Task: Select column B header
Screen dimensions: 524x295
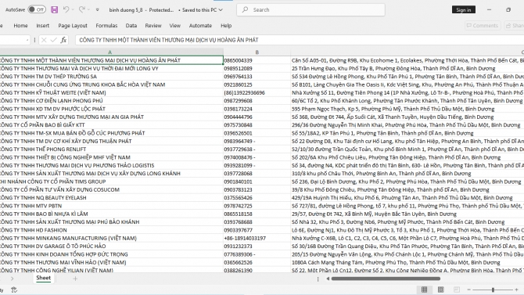Action: [257, 52]
